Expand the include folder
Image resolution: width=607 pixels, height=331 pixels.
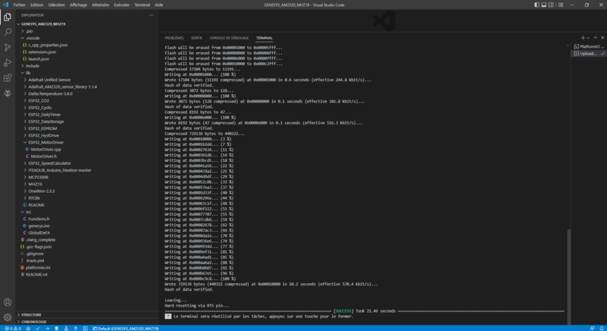point(22,65)
